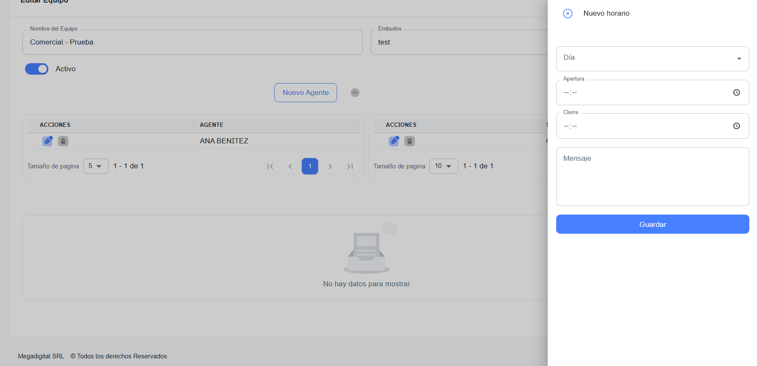Open the clock picker for Apertura
757x366 pixels.
click(x=736, y=92)
